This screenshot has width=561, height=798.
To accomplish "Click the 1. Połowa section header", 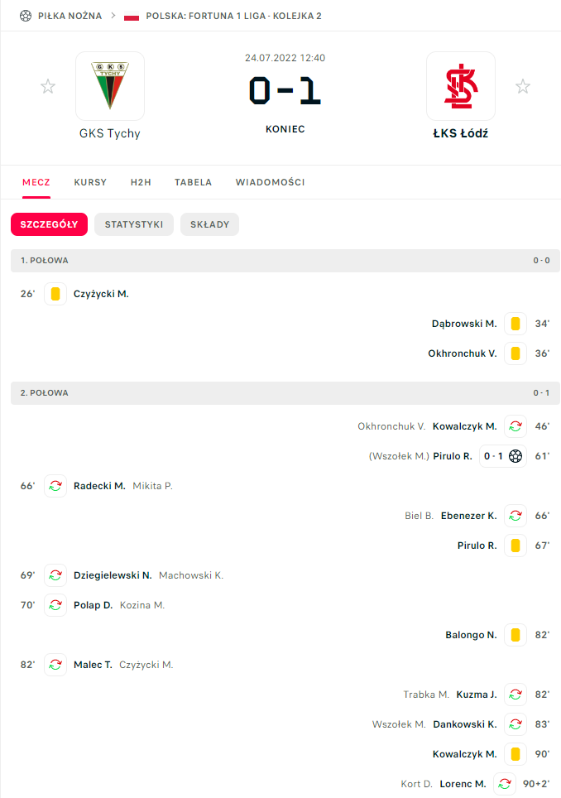I will point(46,261).
